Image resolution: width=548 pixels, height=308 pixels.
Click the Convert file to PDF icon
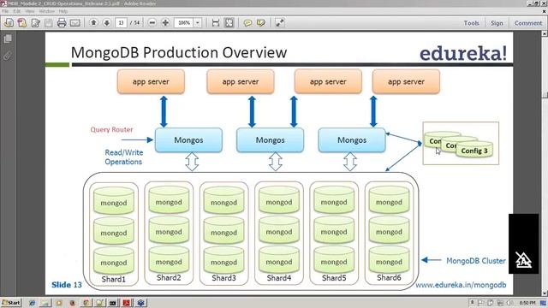click(21, 23)
